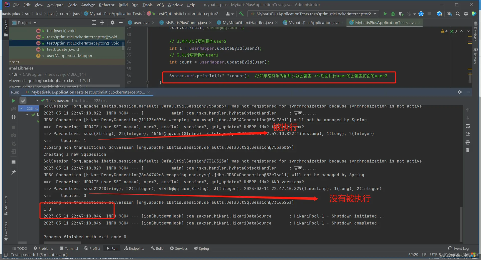Screen dimensions: 481x260
Task: Go to the next highlighted error arrow
Action: (x=468, y=31)
